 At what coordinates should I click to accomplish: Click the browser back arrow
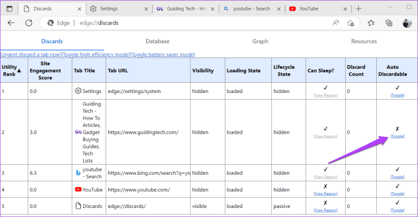pyautogui.click(x=11, y=23)
